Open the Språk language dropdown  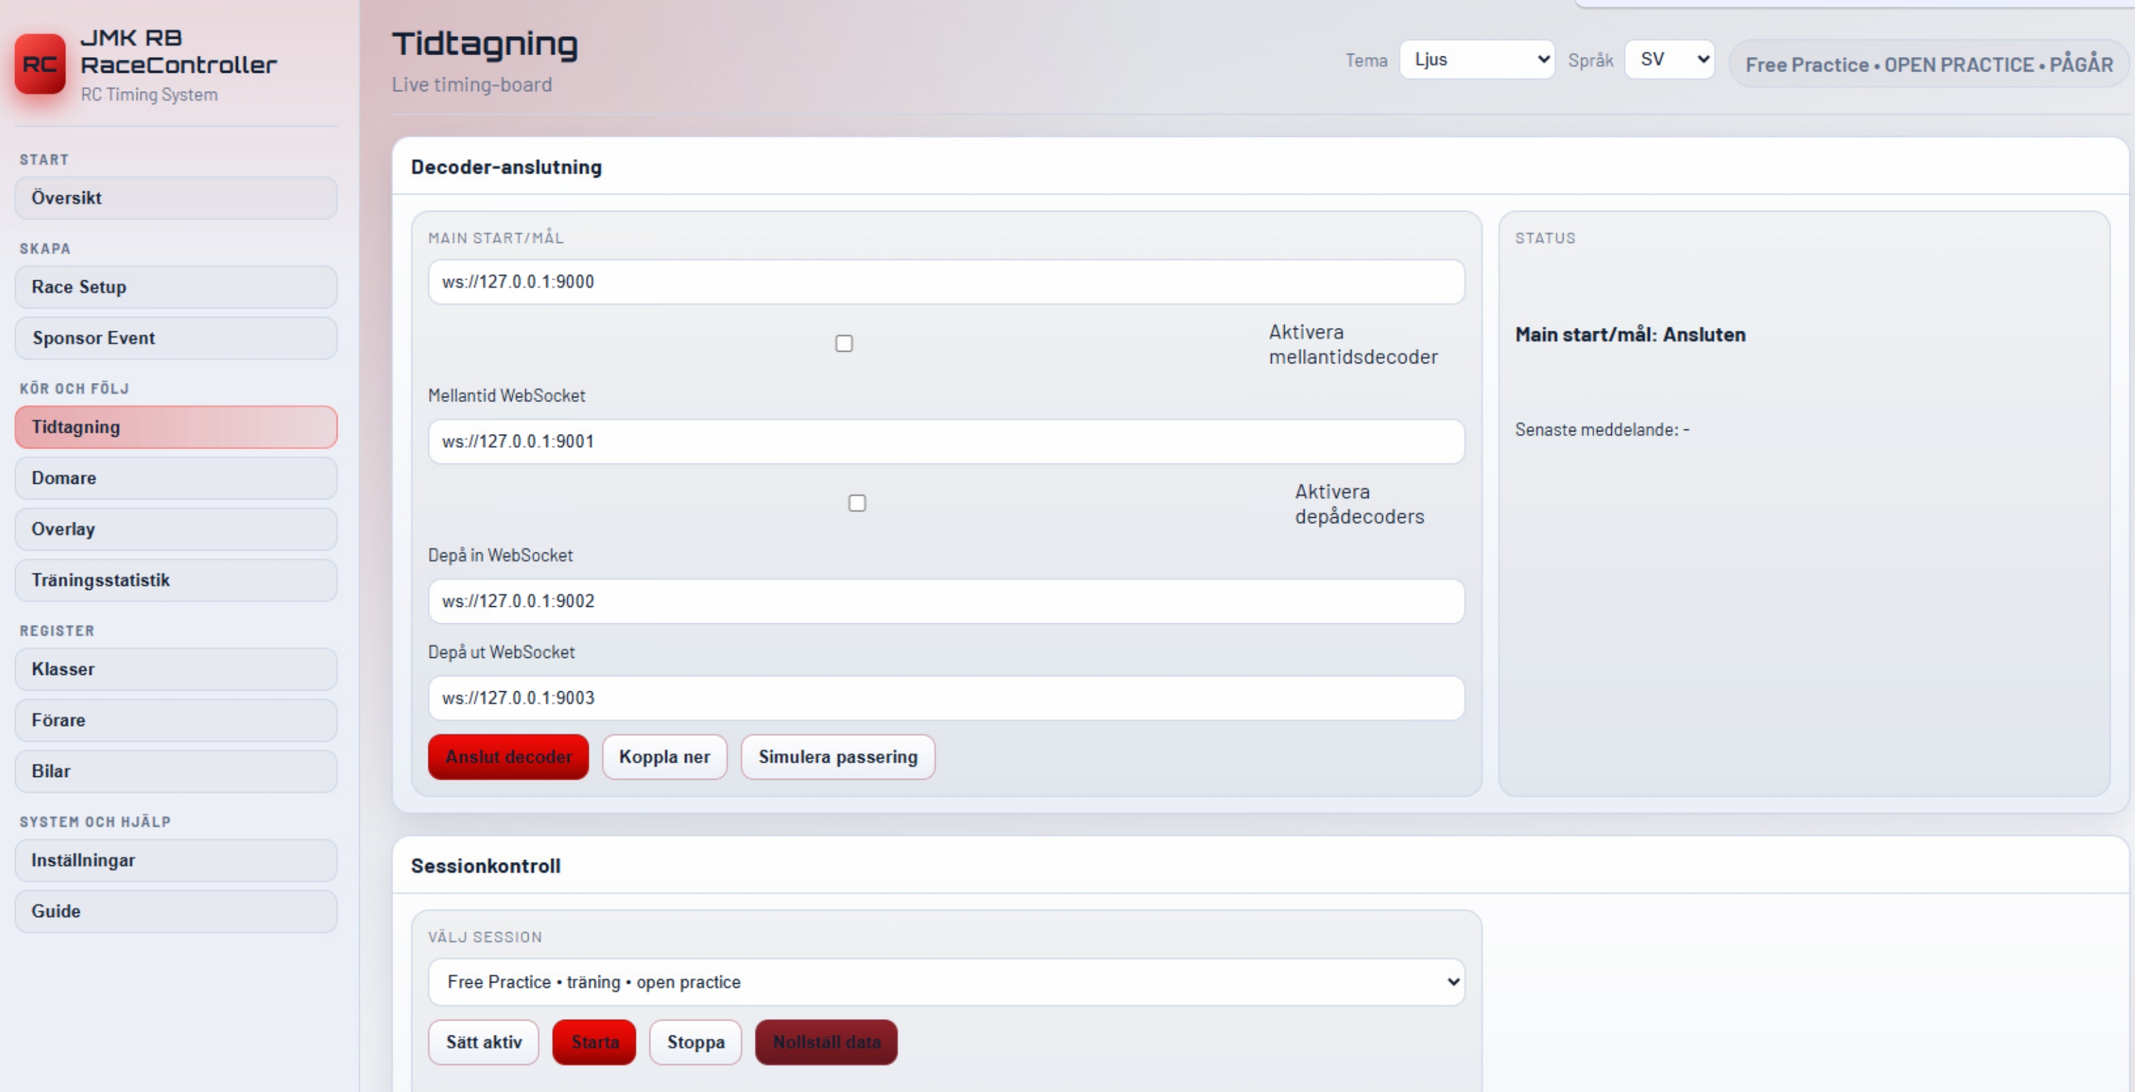[x=1669, y=60]
